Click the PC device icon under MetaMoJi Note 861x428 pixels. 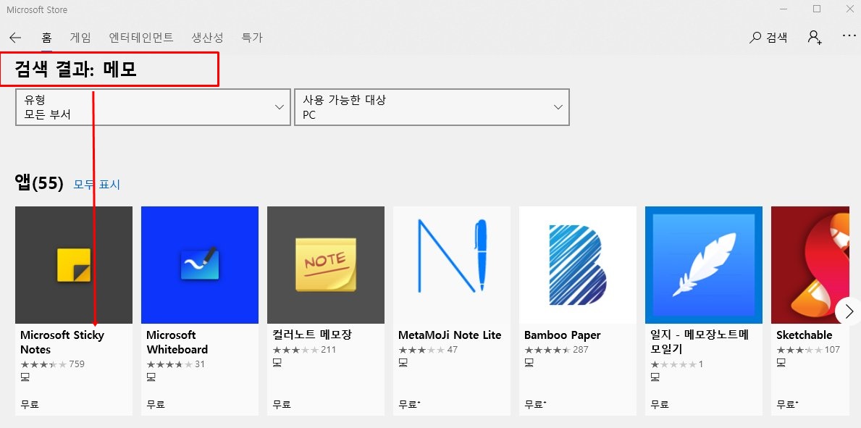click(403, 363)
